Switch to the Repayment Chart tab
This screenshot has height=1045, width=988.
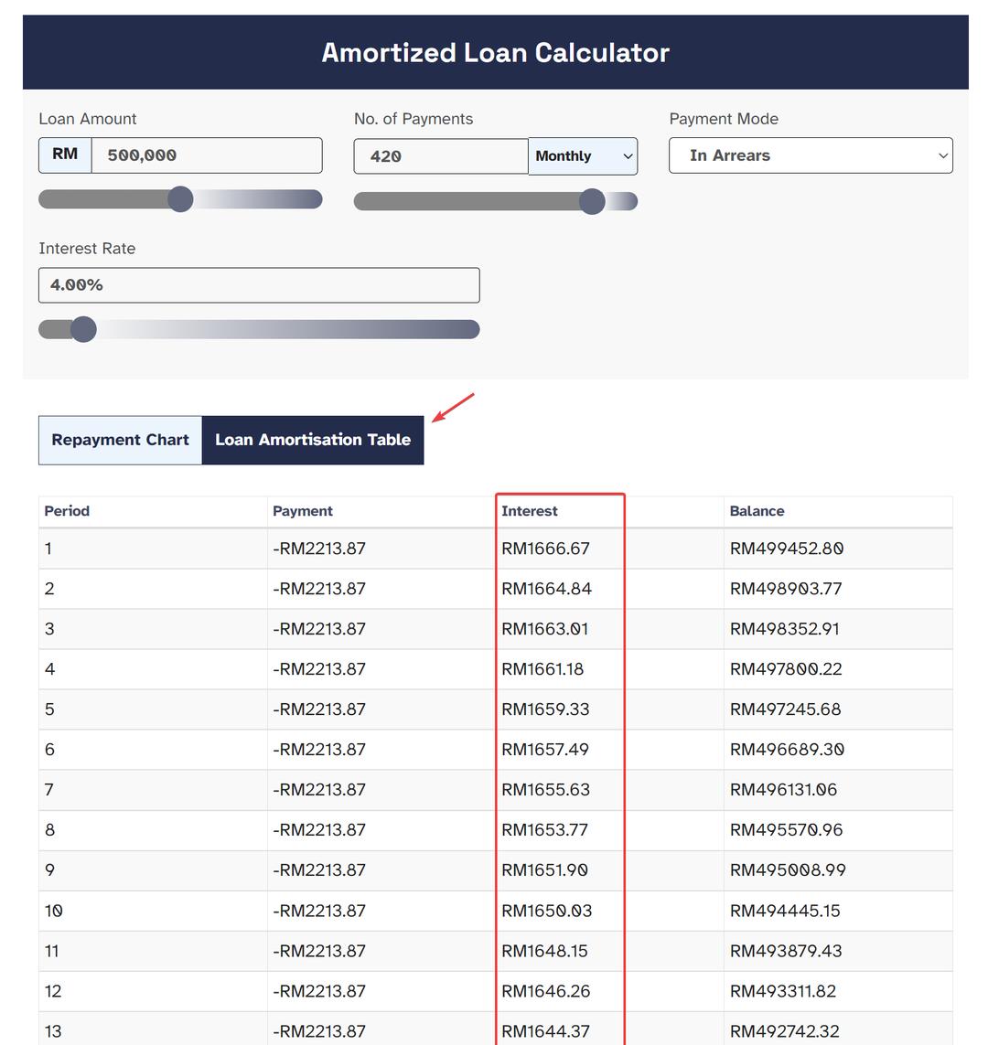click(x=120, y=440)
